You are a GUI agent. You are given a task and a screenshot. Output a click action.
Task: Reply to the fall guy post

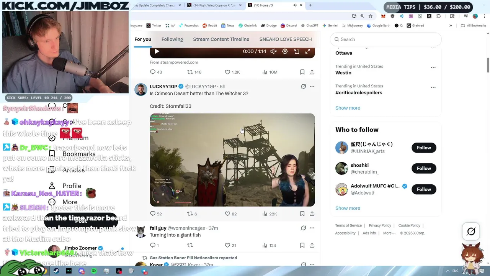click(154, 245)
